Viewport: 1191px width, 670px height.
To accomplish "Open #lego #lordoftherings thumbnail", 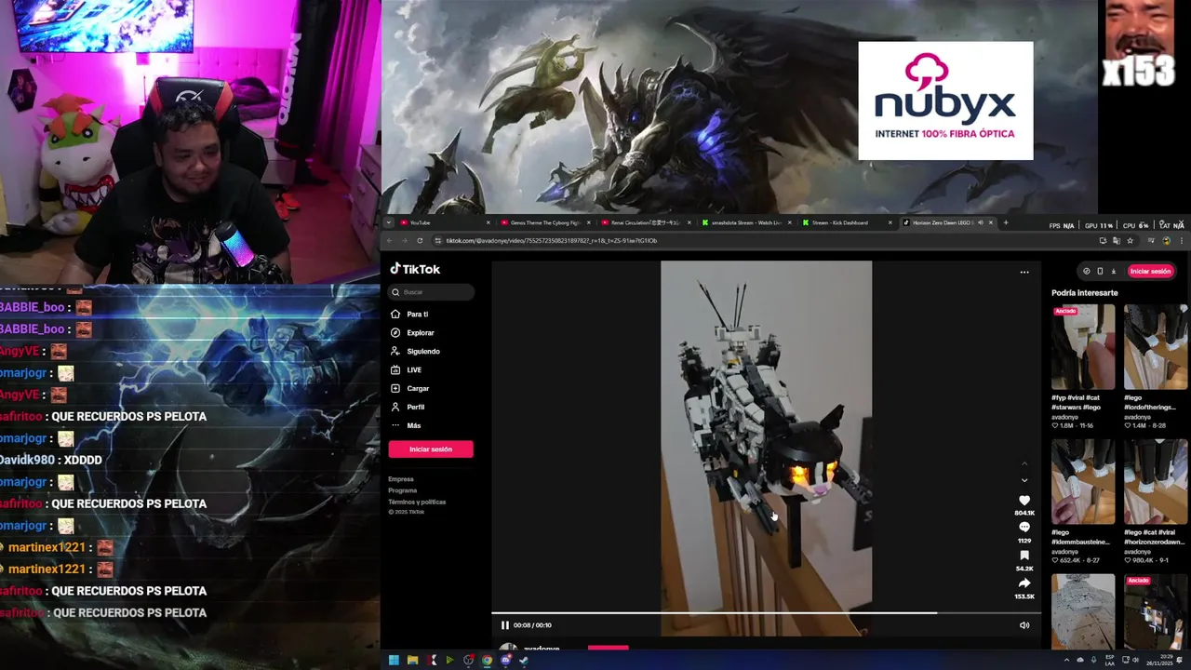I will (x=1155, y=346).
